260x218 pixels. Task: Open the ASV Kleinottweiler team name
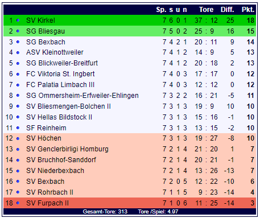click(55, 52)
